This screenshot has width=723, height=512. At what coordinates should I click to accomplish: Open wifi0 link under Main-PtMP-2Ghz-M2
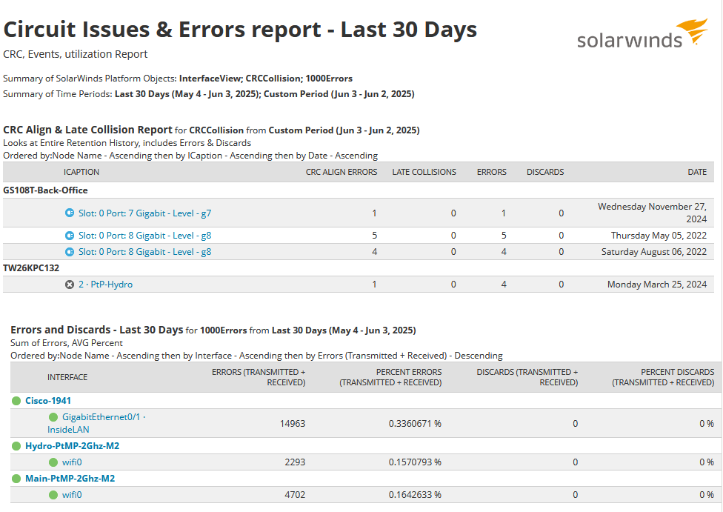[72, 495]
